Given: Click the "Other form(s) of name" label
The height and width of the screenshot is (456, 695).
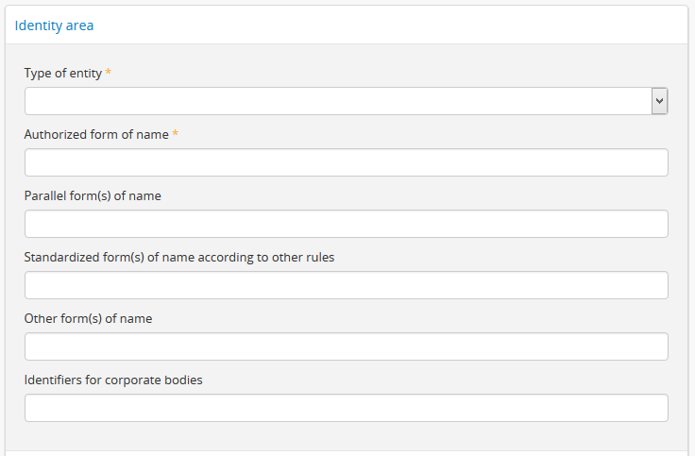Looking at the screenshot, I should point(88,318).
